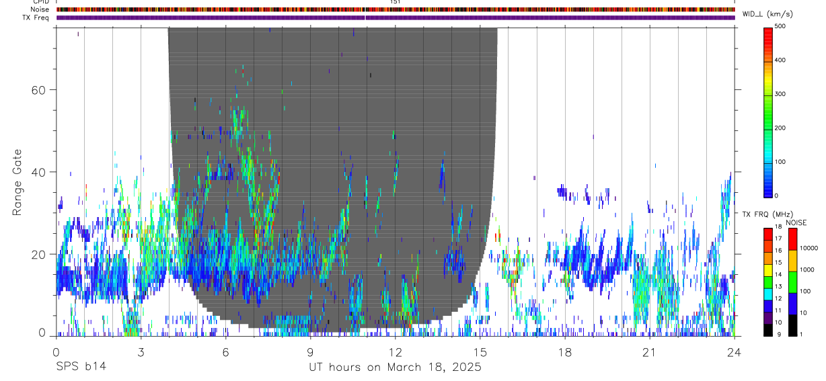
Task: Click the cyan 12-13 MHz frequency swatch
Action: click(x=767, y=294)
